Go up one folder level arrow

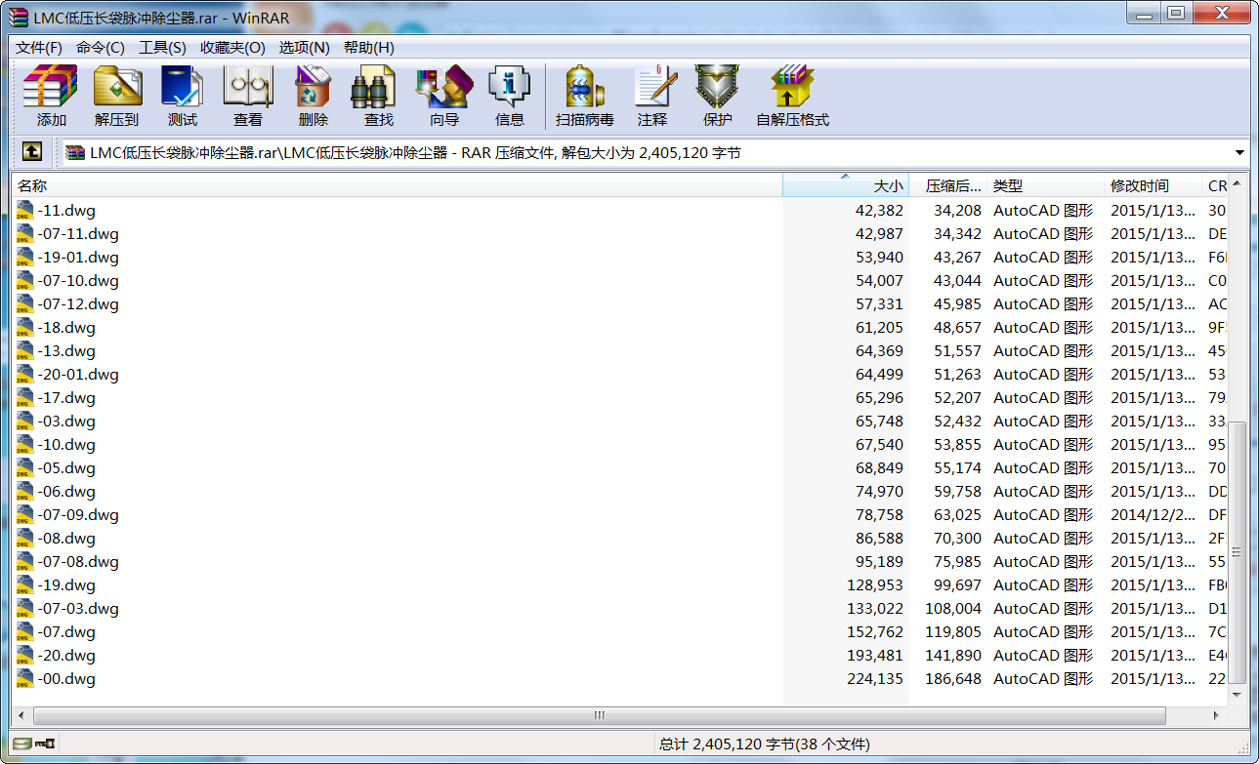click(x=31, y=152)
